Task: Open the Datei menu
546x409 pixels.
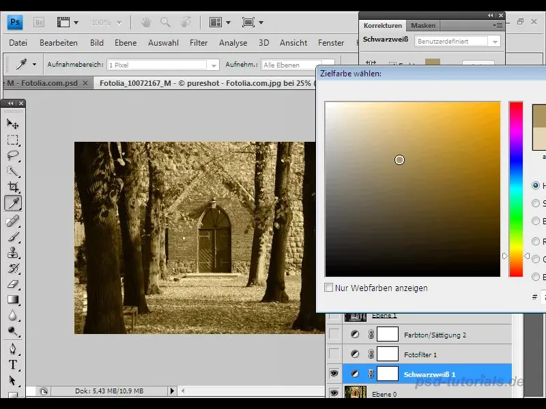Action: coord(18,43)
